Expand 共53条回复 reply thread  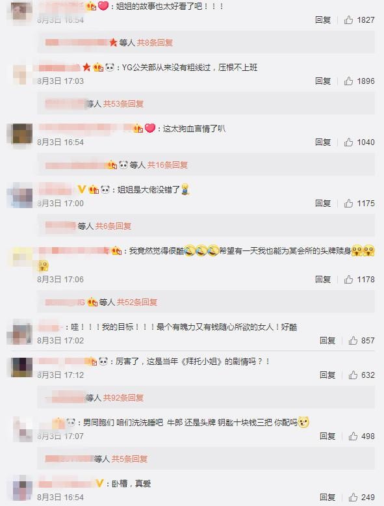coord(123,104)
